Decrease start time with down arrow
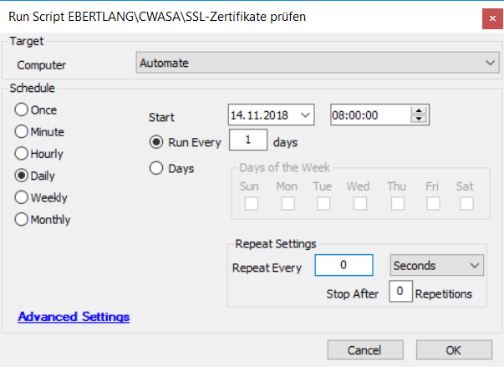 (x=420, y=120)
